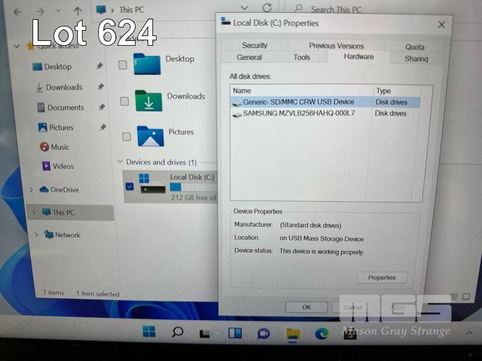Click the Properties button for selected device
This screenshot has width=482, height=361.
pos(381,277)
